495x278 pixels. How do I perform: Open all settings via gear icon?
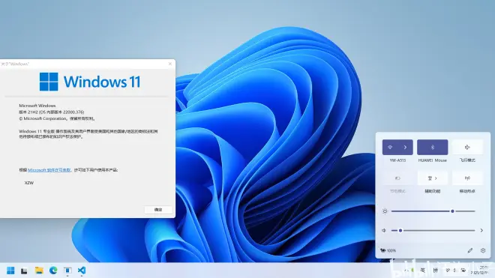[483, 250]
